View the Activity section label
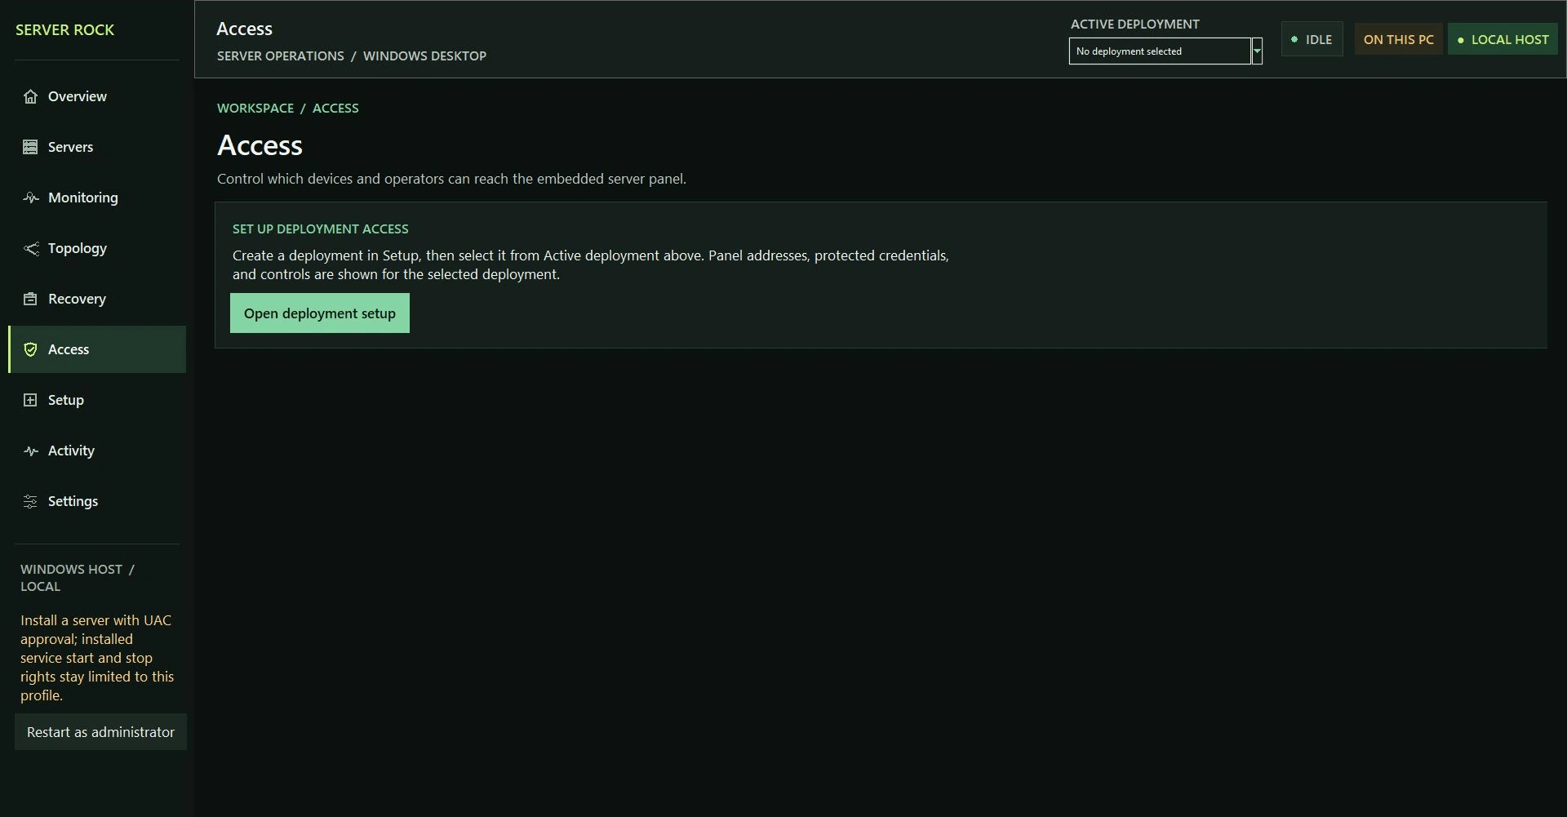The image size is (1567, 817). click(71, 451)
